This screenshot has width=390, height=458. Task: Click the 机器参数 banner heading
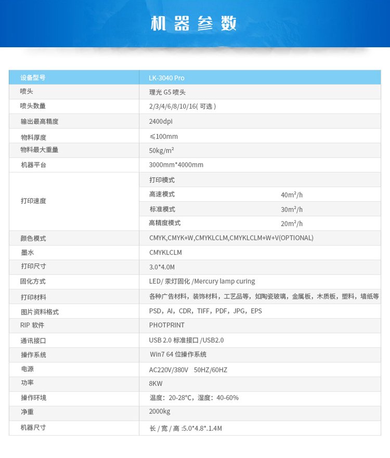(x=193, y=23)
